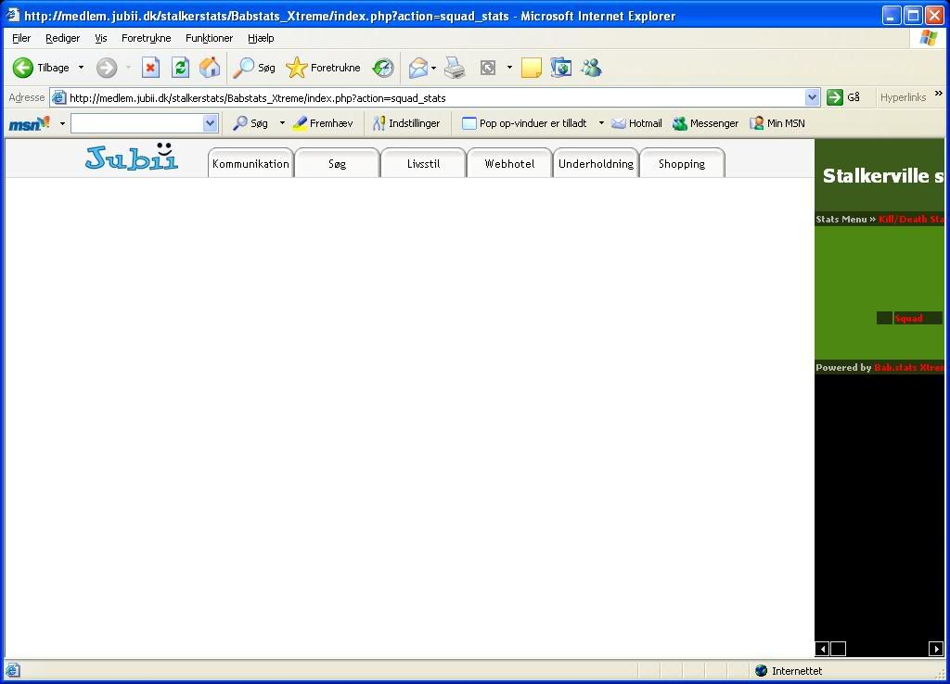The width and height of the screenshot is (950, 684).
Task: Open the MSN search box dropdown arrow
Action: coord(210,123)
